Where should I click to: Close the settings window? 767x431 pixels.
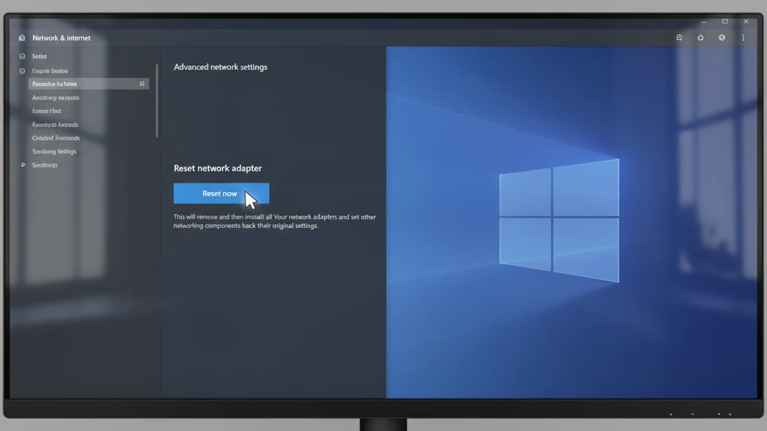(746, 21)
